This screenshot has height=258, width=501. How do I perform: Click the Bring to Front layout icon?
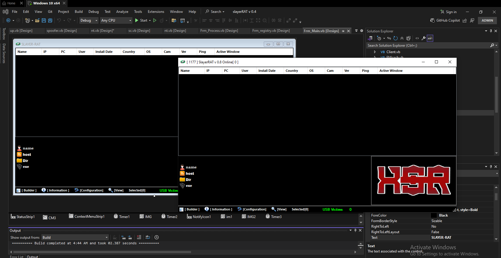(x=289, y=20)
